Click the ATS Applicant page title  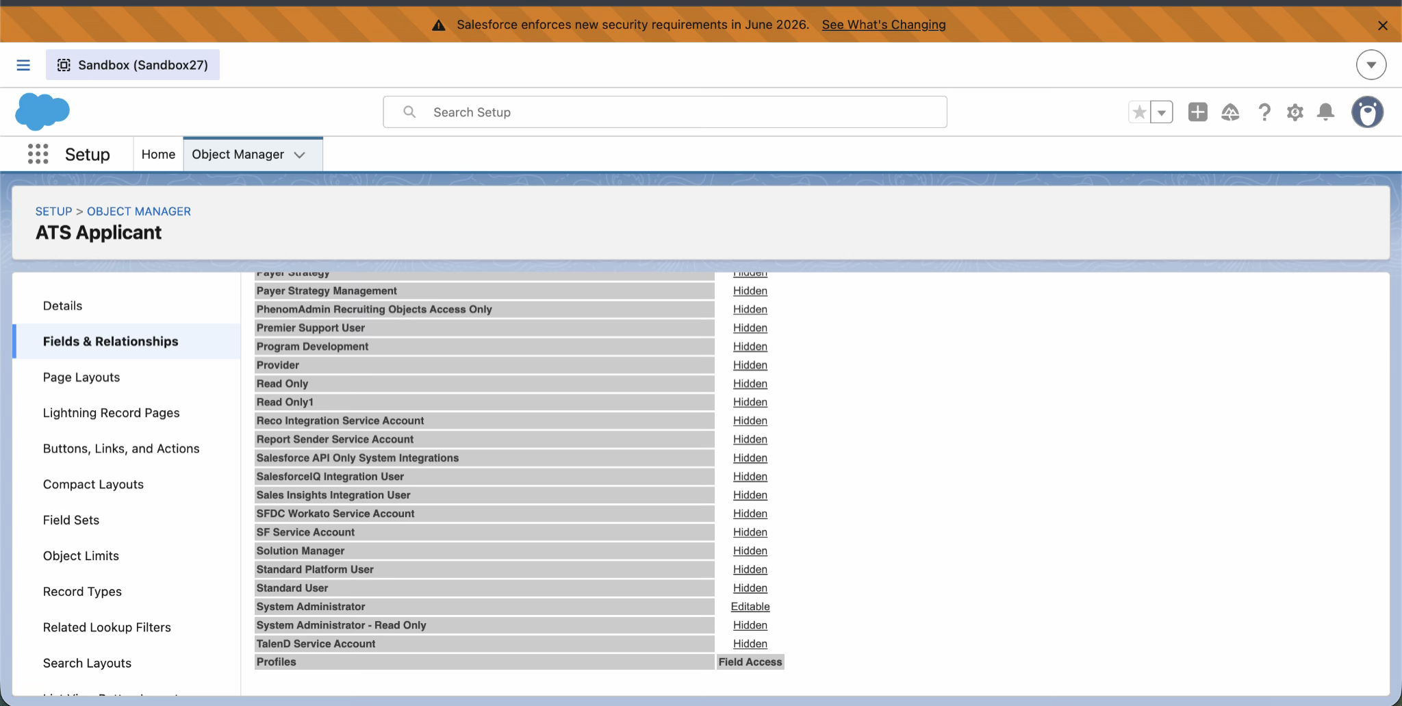(99, 233)
